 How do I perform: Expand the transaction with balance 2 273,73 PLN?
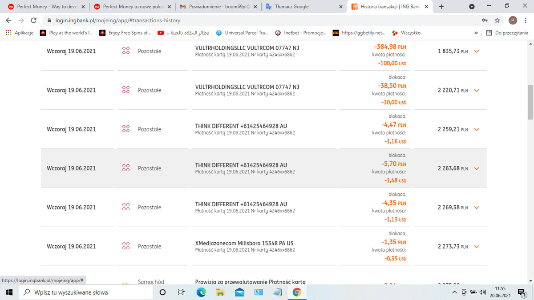477,247
